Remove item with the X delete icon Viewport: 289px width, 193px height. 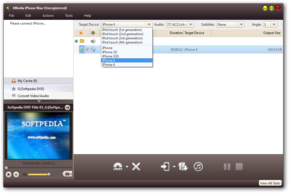click(136, 167)
